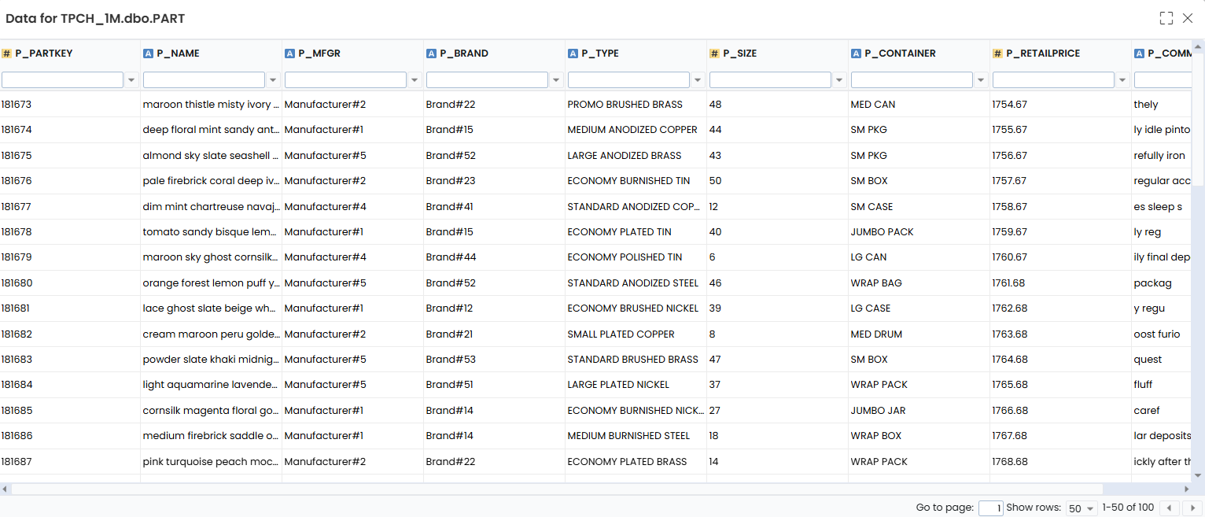The image size is (1205, 517).
Task: Click the down arrow of vertical scrollbar
Action: 1199,476
